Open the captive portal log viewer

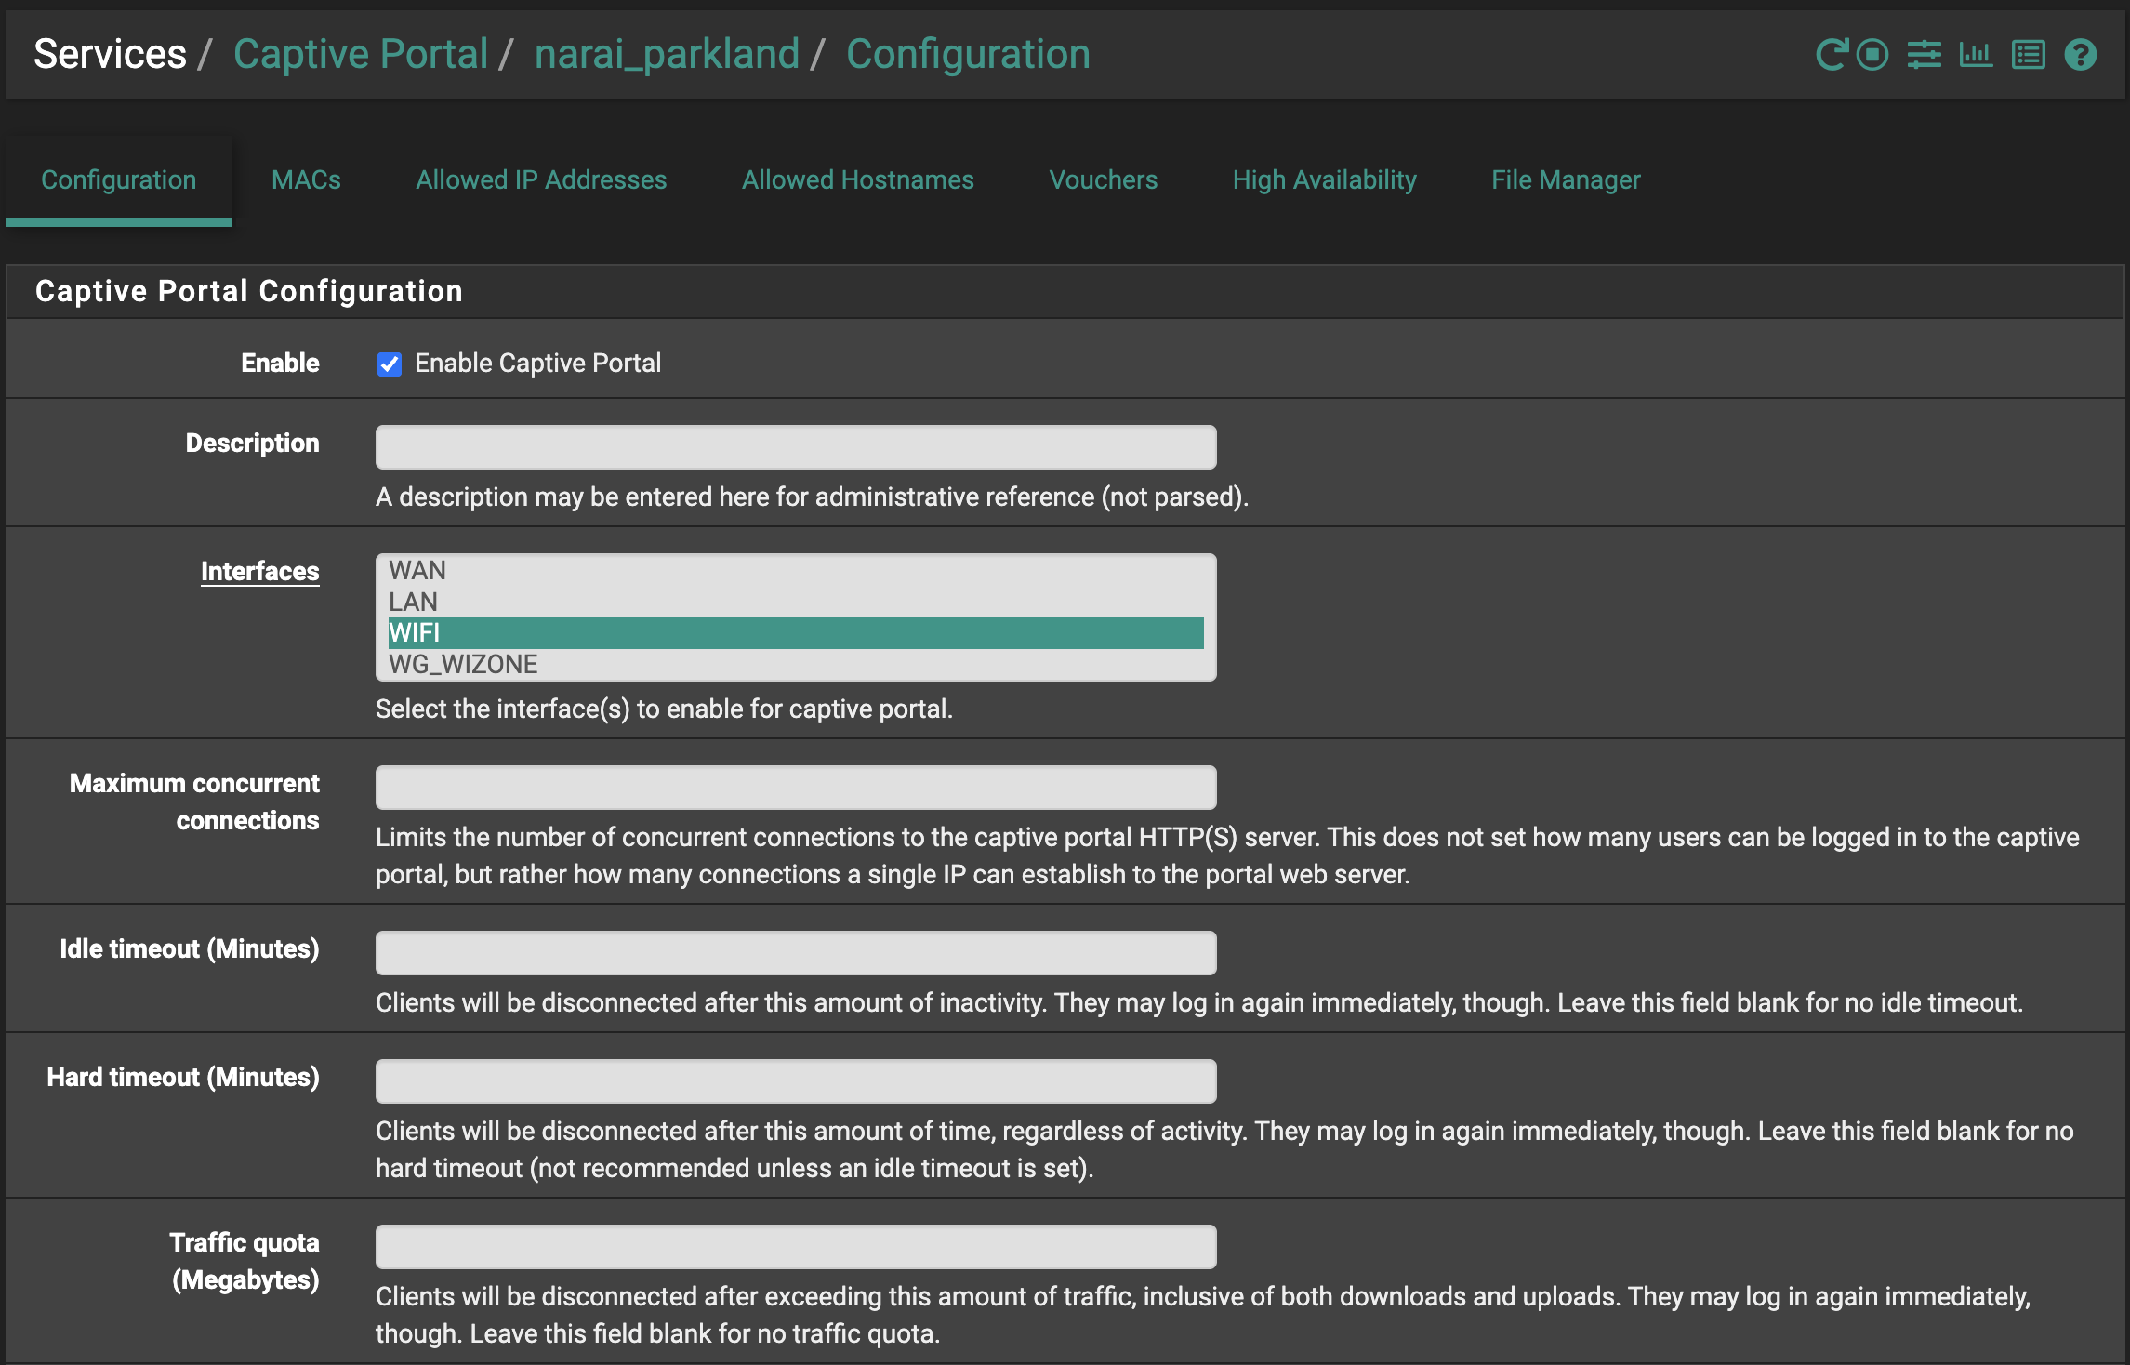2028,54
